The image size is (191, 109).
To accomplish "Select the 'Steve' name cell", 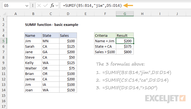I will pyautogui.click(x=33, y=57).
